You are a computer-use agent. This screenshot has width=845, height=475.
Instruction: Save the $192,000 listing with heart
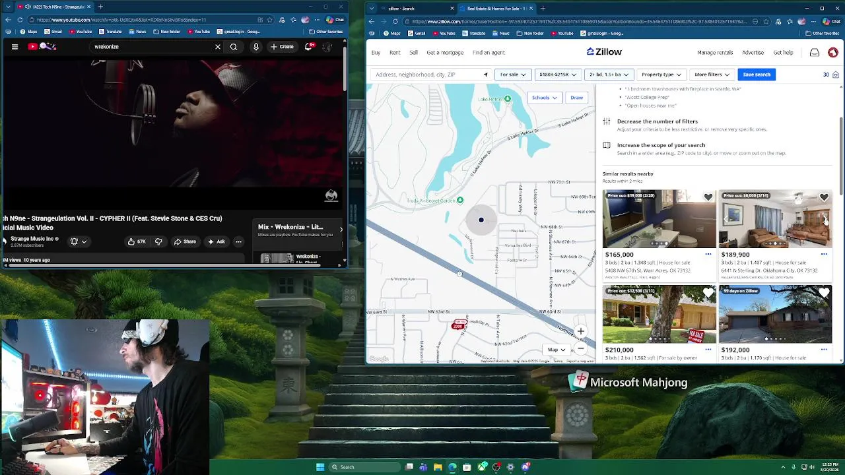pyautogui.click(x=824, y=292)
